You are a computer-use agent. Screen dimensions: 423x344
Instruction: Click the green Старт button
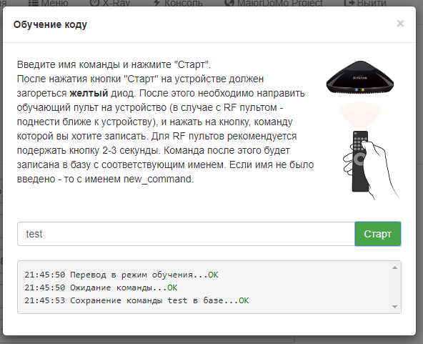[378, 234]
